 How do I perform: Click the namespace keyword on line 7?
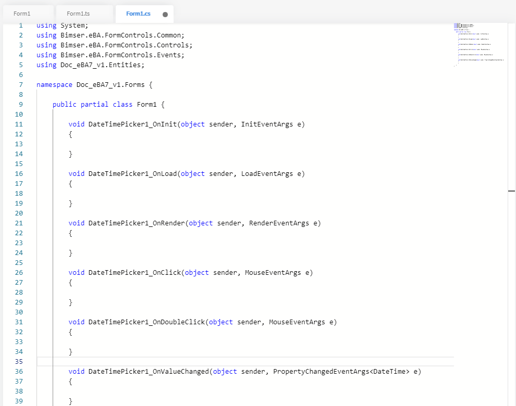click(54, 84)
